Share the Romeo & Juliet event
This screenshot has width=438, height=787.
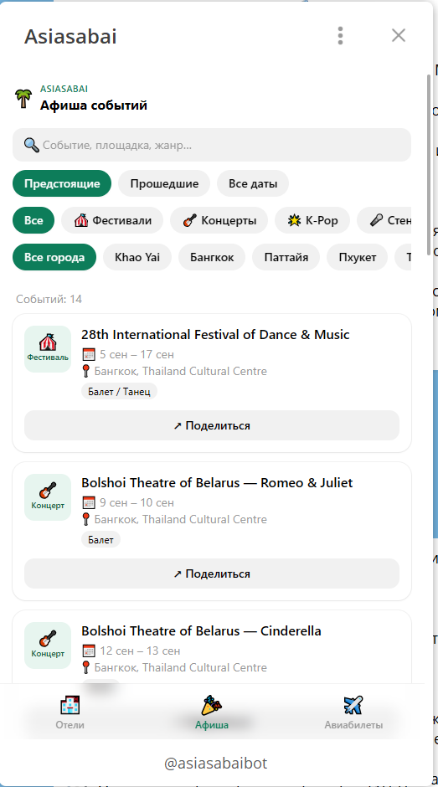point(212,574)
